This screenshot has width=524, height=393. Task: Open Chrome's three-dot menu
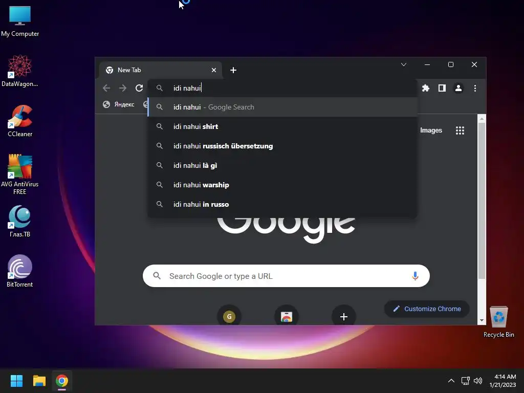pyautogui.click(x=475, y=88)
